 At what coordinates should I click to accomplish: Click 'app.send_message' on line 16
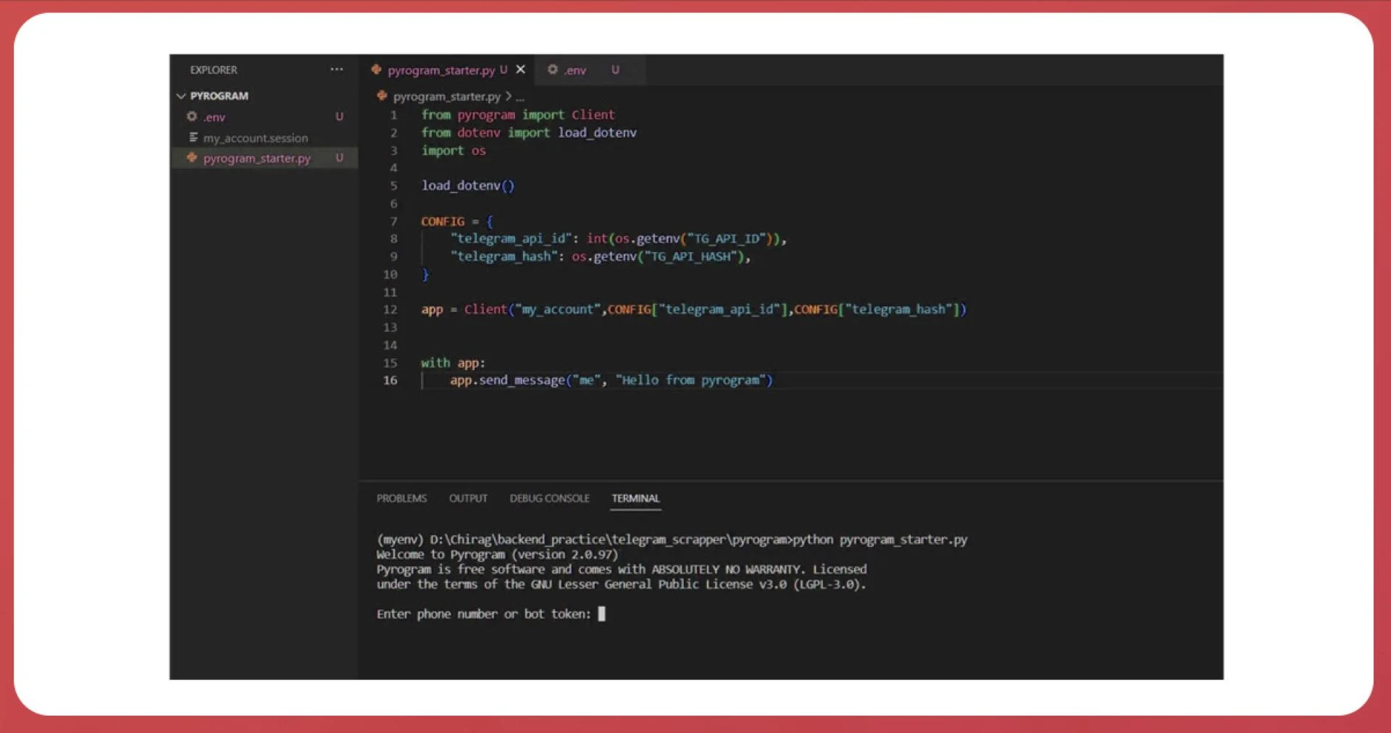[507, 380]
